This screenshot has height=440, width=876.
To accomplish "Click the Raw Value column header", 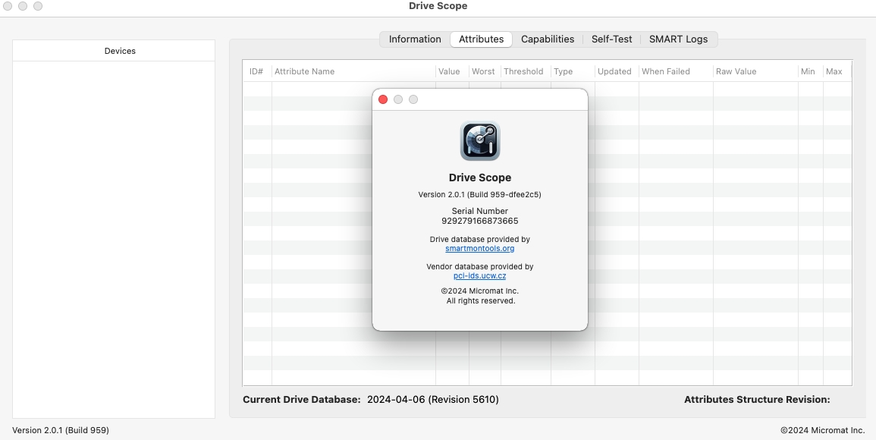I will (736, 71).
